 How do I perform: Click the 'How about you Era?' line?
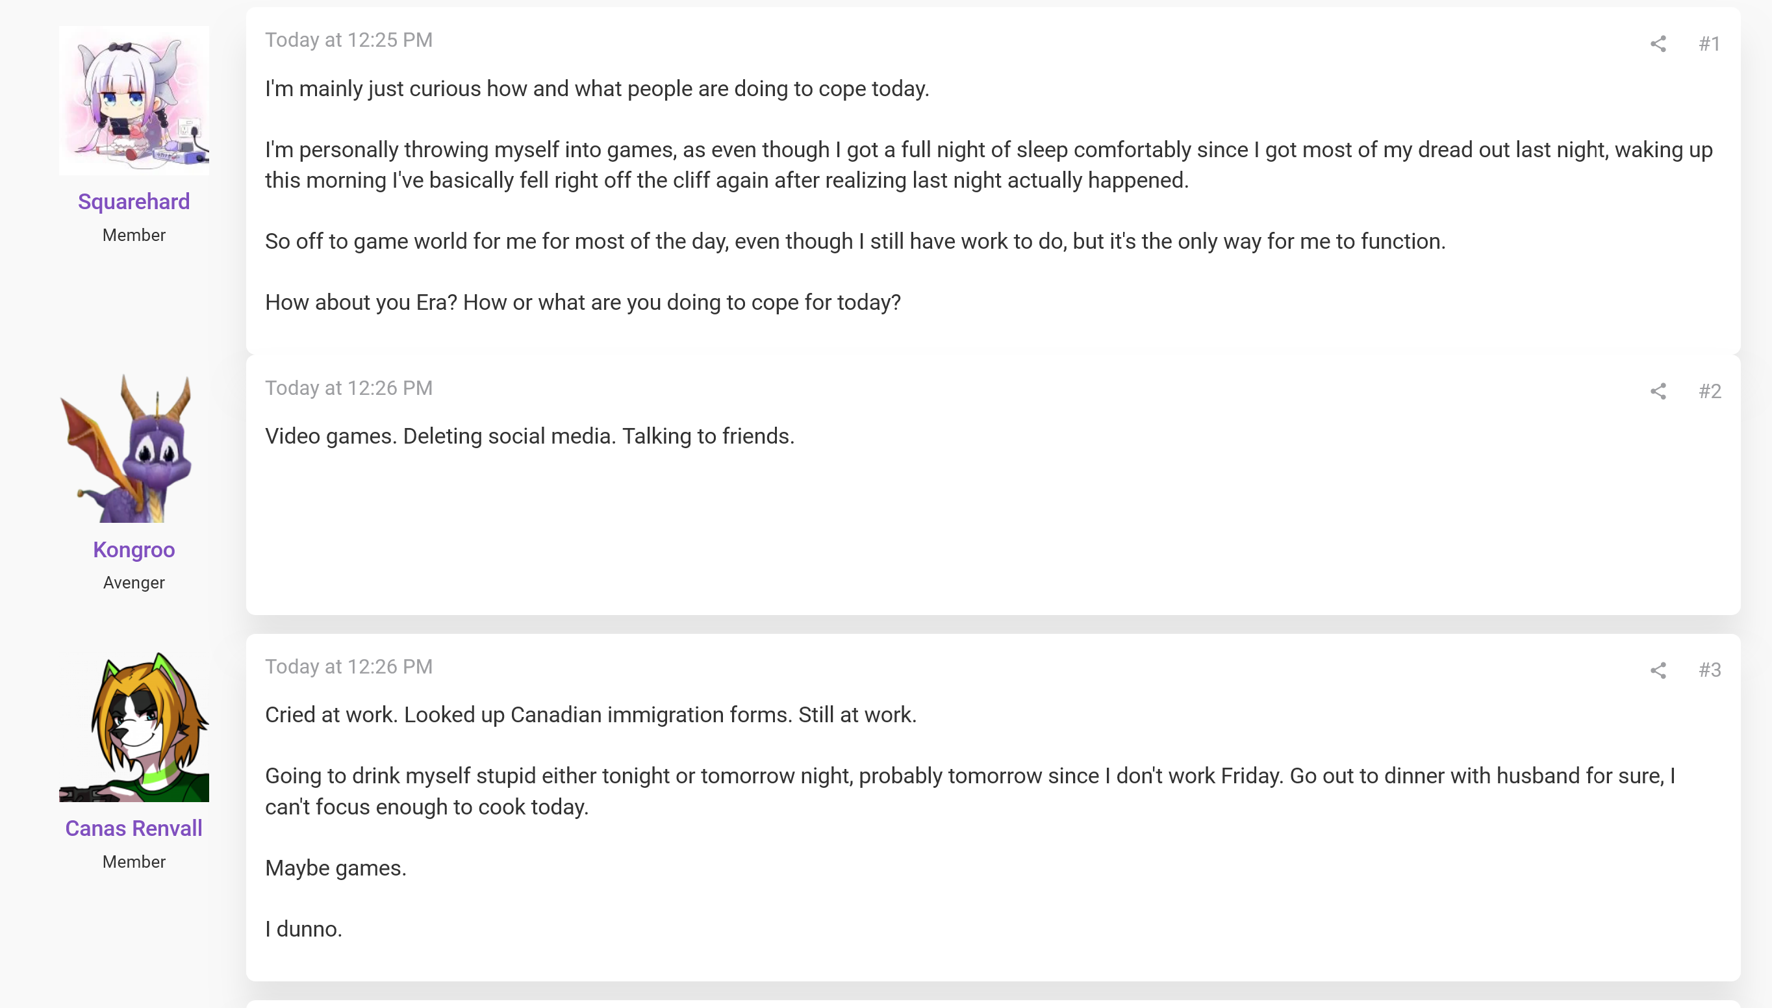tap(583, 303)
